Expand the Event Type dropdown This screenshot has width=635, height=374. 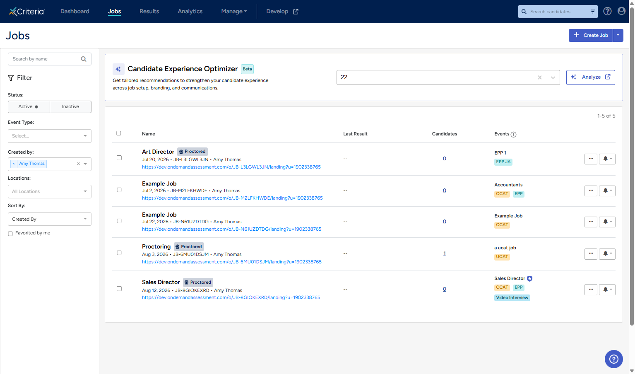(50, 136)
